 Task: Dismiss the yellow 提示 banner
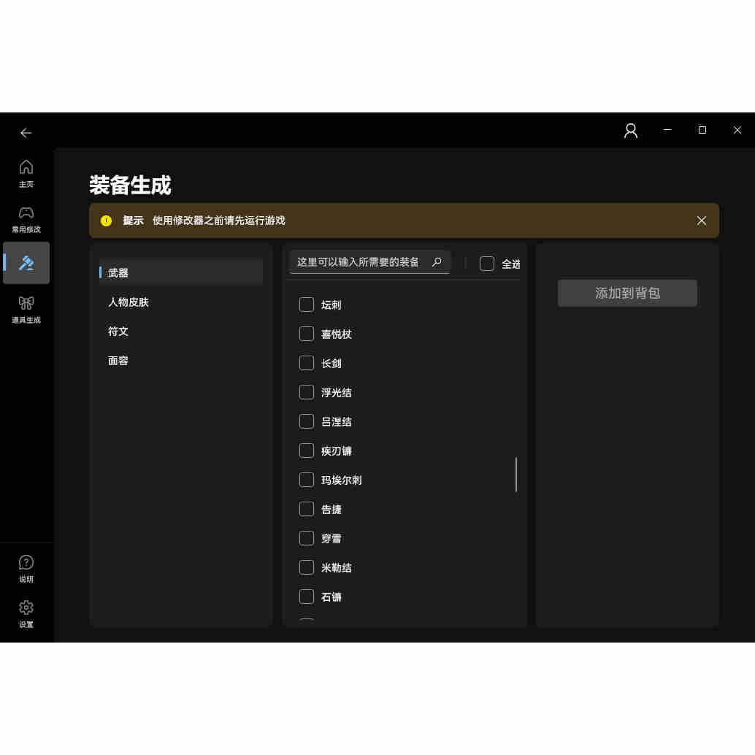(701, 221)
